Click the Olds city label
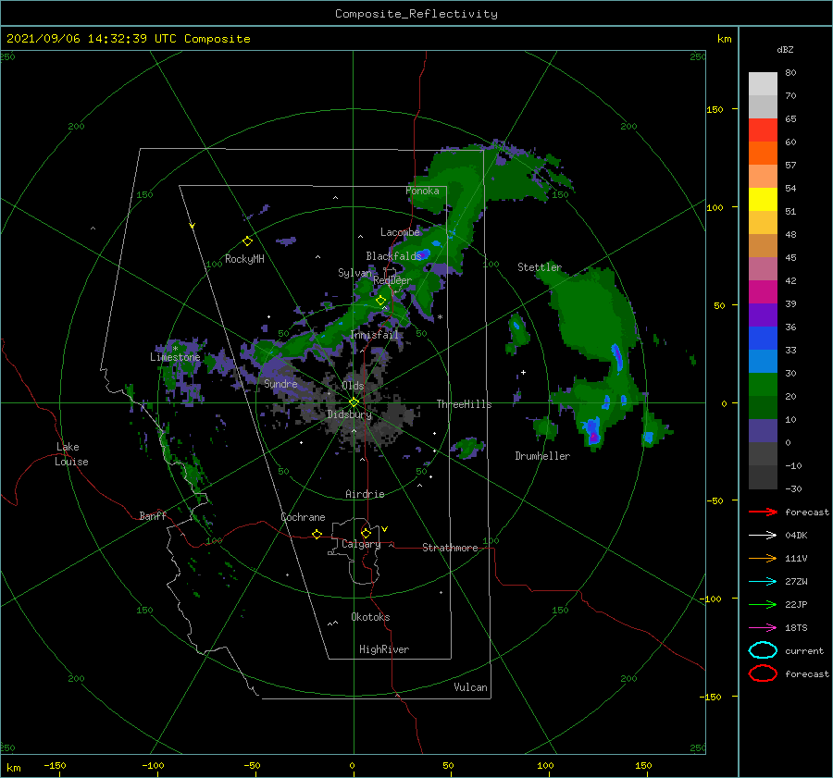833x778 pixels. (353, 386)
